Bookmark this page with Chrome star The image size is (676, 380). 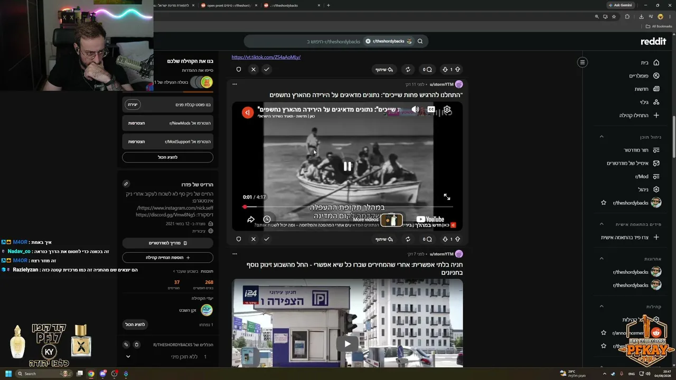[x=614, y=16]
